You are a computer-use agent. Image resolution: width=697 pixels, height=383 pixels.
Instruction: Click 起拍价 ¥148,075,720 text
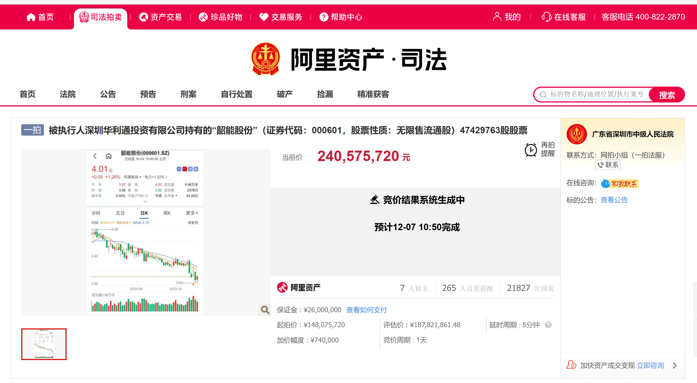click(x=311, y=325)
